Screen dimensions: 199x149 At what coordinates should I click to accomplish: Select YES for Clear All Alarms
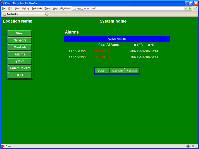(x=135, y=45)
